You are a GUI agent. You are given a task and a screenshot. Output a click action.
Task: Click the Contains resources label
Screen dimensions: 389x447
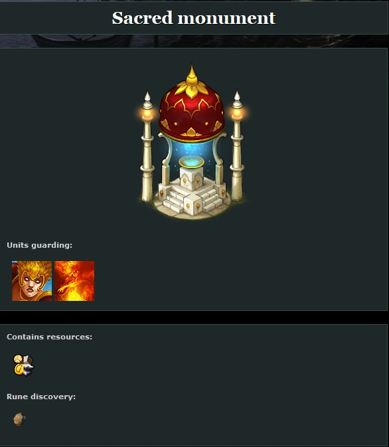(x=50, y=337)
